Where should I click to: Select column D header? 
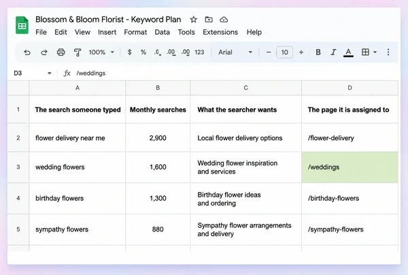coord(350,88)
